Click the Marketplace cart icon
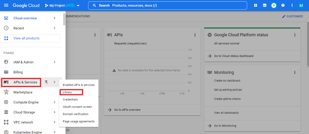This screenshot has height=134, width=309. tap(6, 92)
